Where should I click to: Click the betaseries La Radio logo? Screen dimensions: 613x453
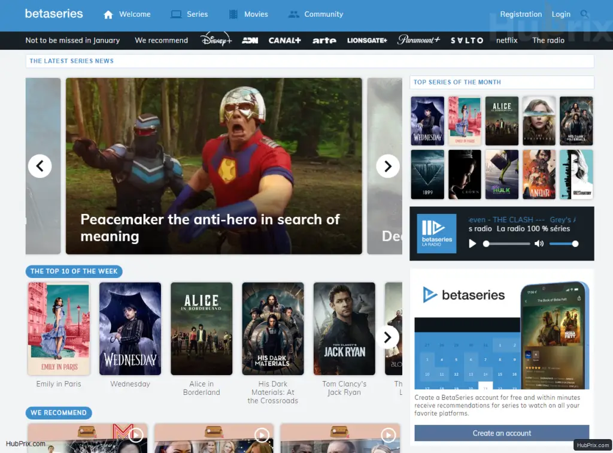click(436, 234)
